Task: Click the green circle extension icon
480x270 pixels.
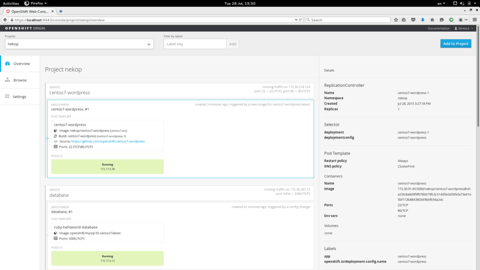Action: 451,20
